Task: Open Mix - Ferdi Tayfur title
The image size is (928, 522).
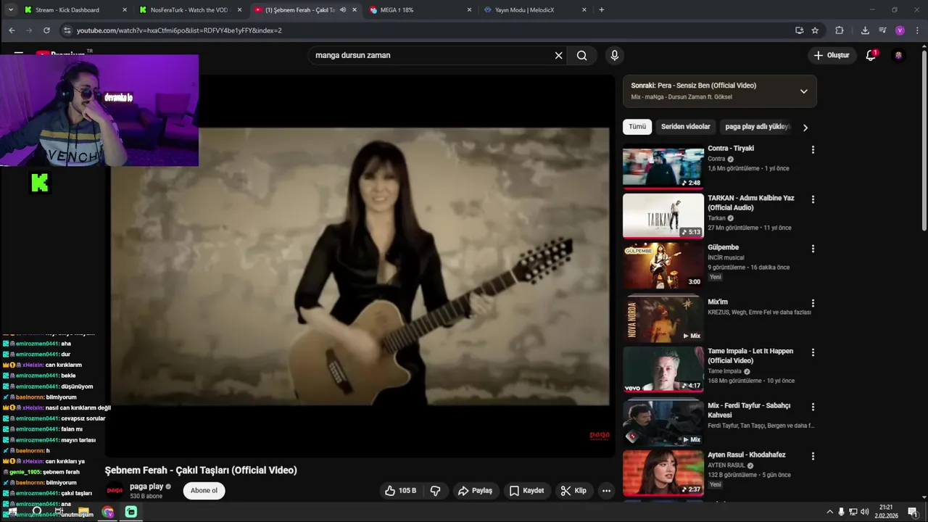Action: [x=749, y=410]
